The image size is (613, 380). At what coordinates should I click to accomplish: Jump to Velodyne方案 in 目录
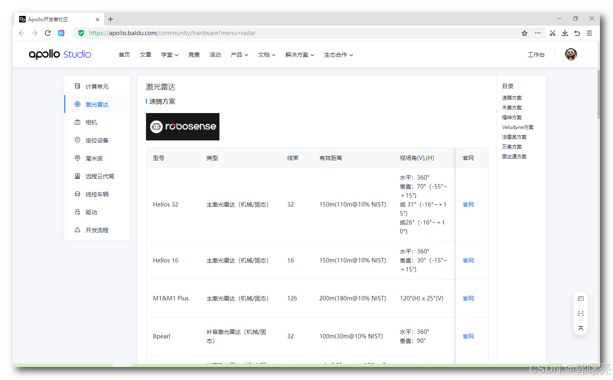518,127
